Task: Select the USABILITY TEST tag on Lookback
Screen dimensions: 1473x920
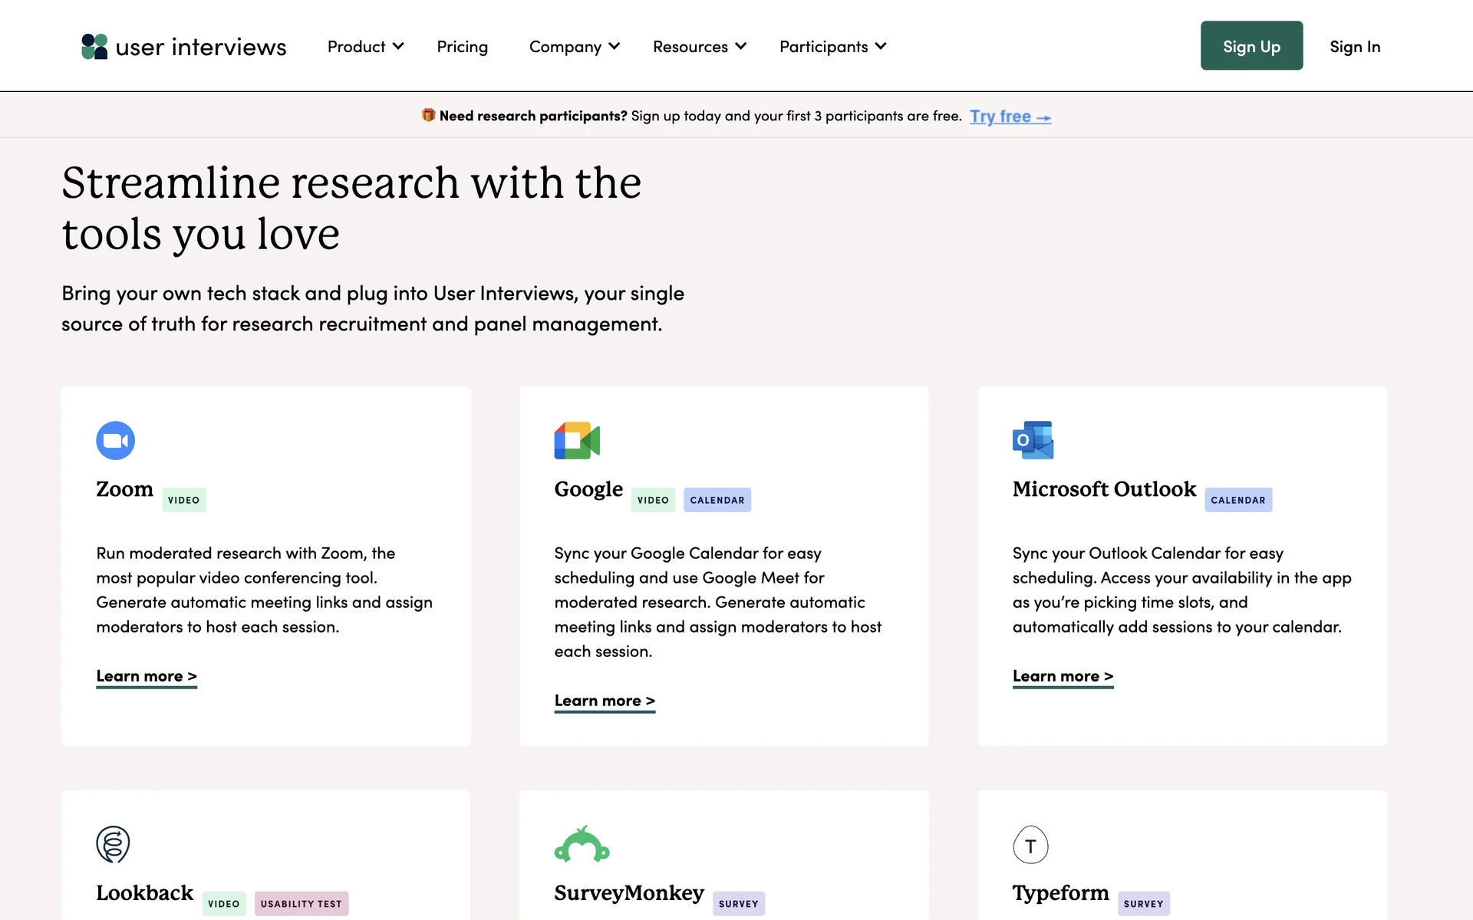Action: tap(301, 904)
